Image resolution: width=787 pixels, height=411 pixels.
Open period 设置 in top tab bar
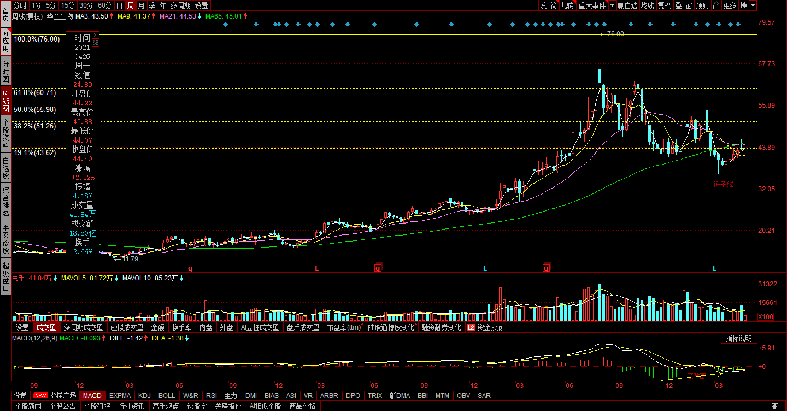(202, 5)
